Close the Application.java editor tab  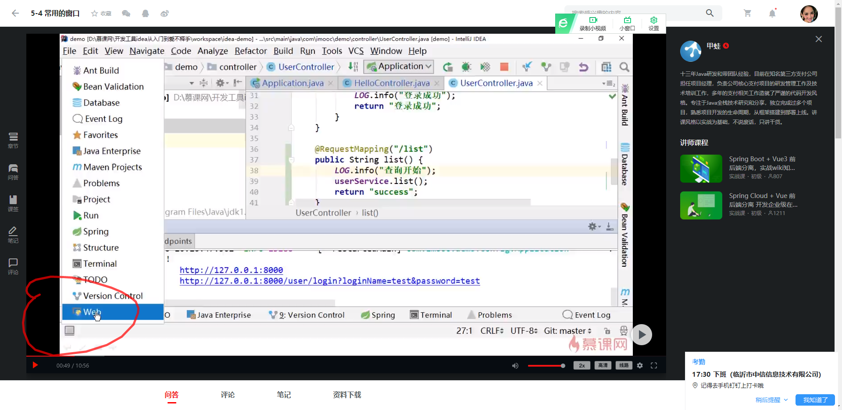pyautogui.click(x=331, y=83)
